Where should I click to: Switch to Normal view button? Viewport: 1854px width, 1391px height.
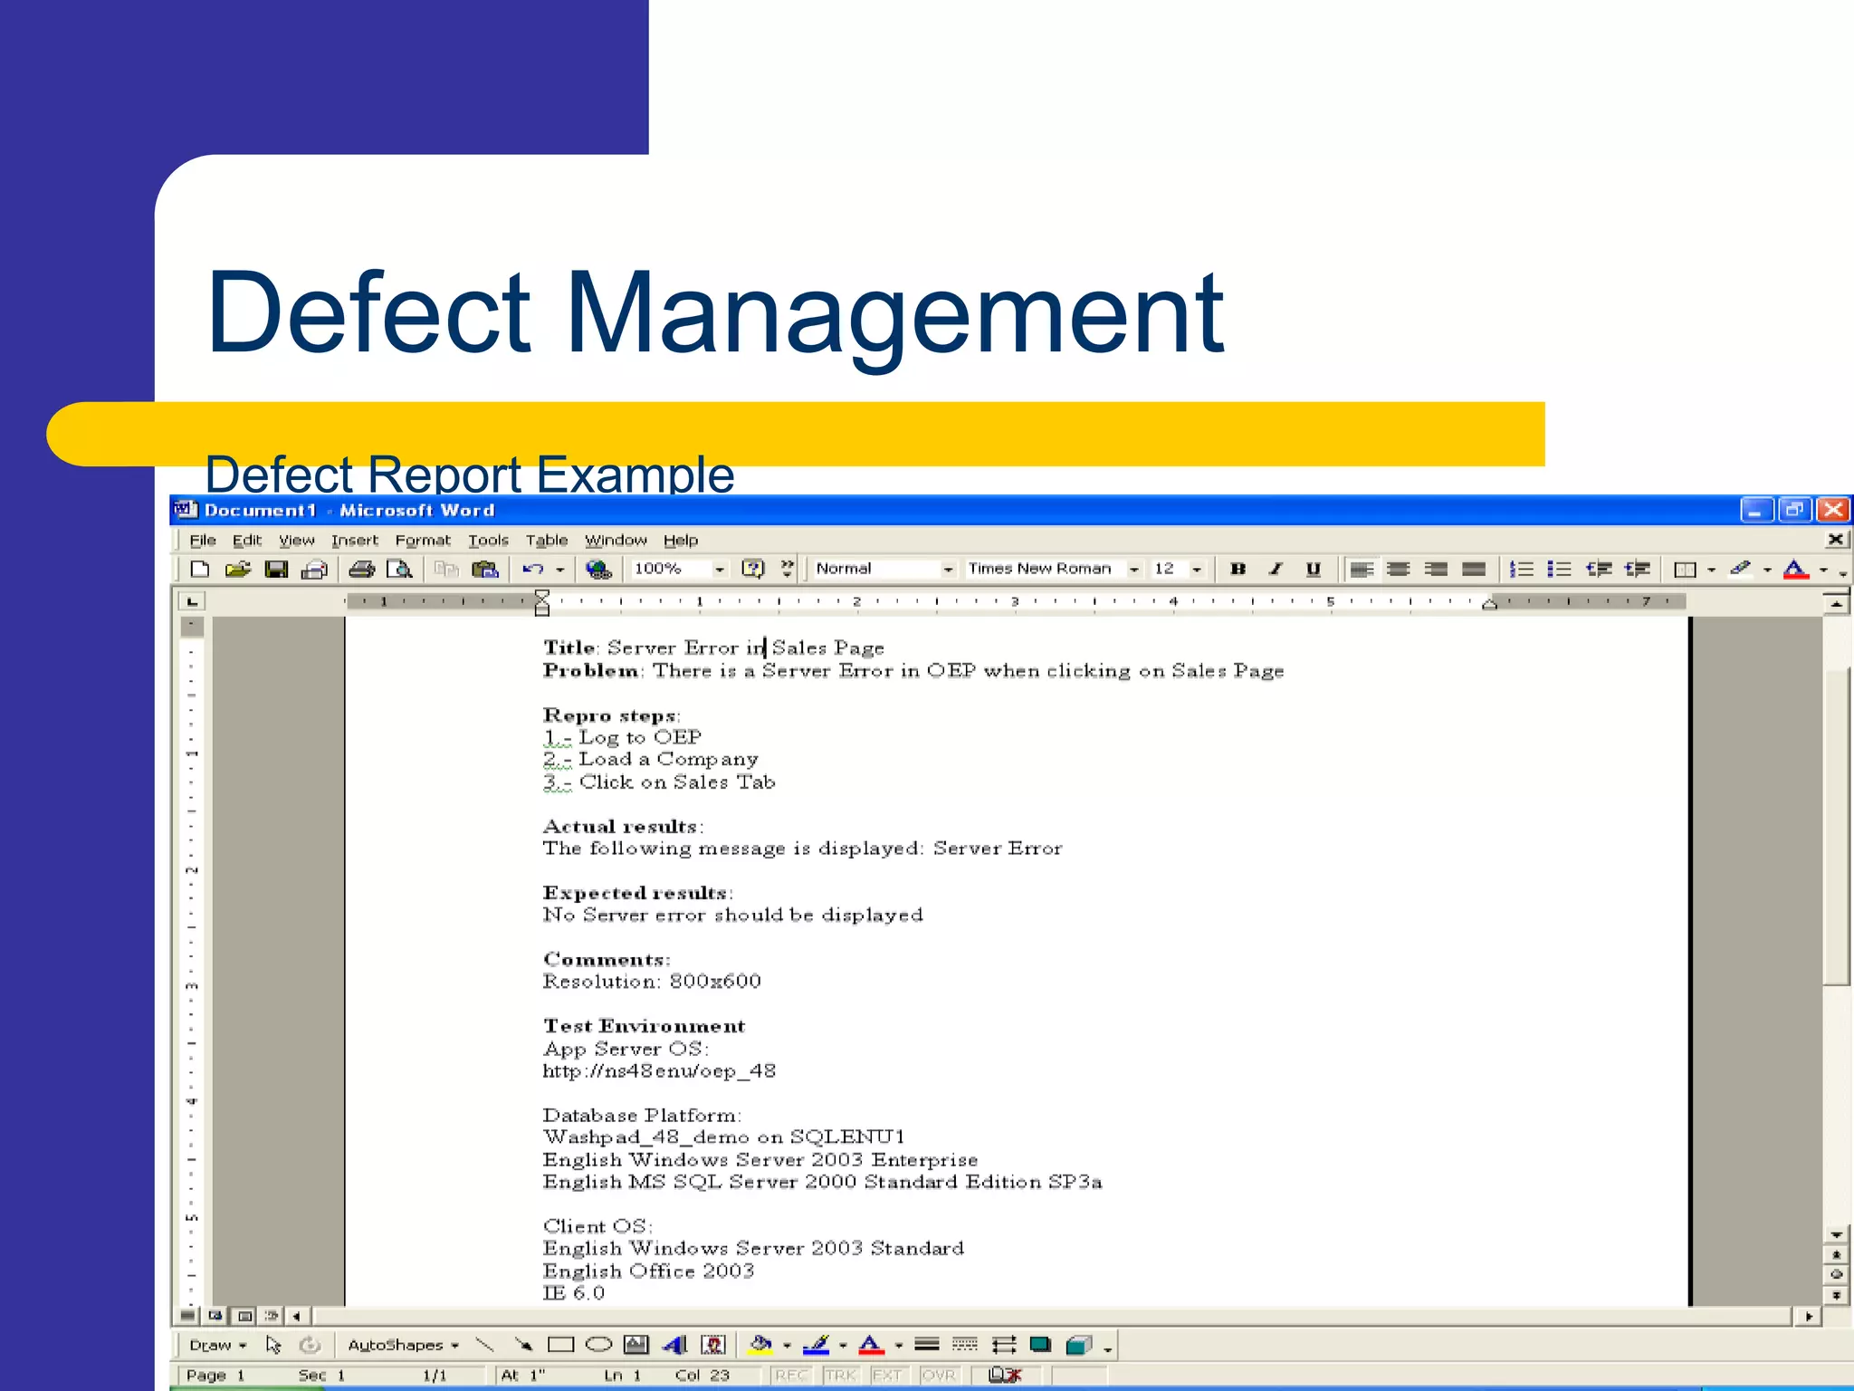(x=188, y=1315)
